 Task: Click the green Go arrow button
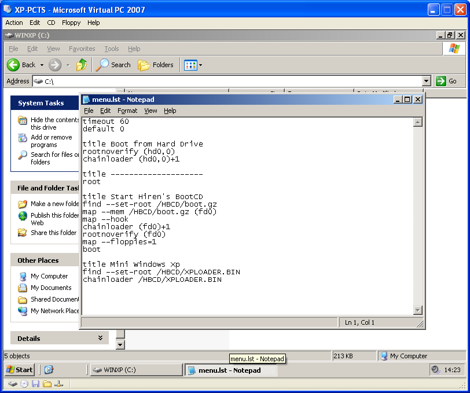tap(441, 81)
